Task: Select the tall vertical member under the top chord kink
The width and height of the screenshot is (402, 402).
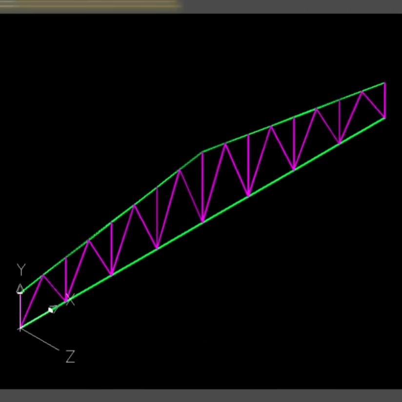Action: click(202, 188)
